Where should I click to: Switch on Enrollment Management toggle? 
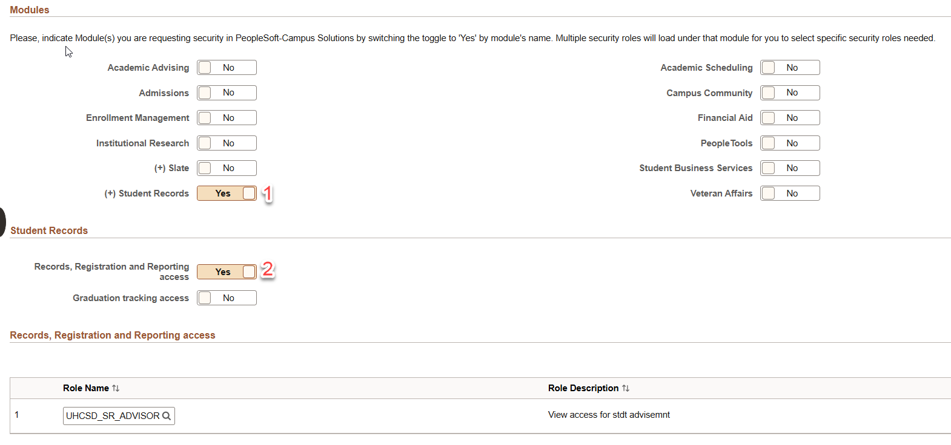[227, 118]
